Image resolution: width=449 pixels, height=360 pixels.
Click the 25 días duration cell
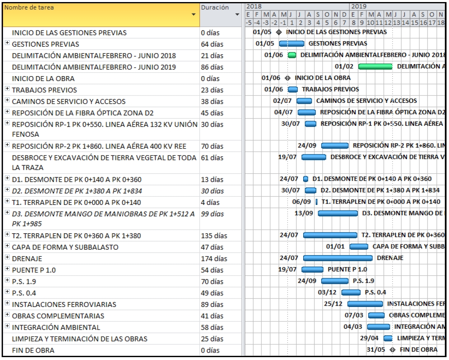(x=221, y=339)
